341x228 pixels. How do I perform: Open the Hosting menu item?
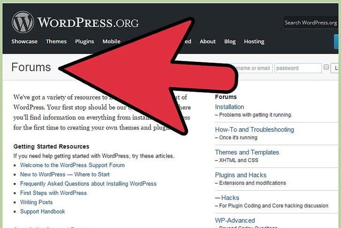click(254, 41)
